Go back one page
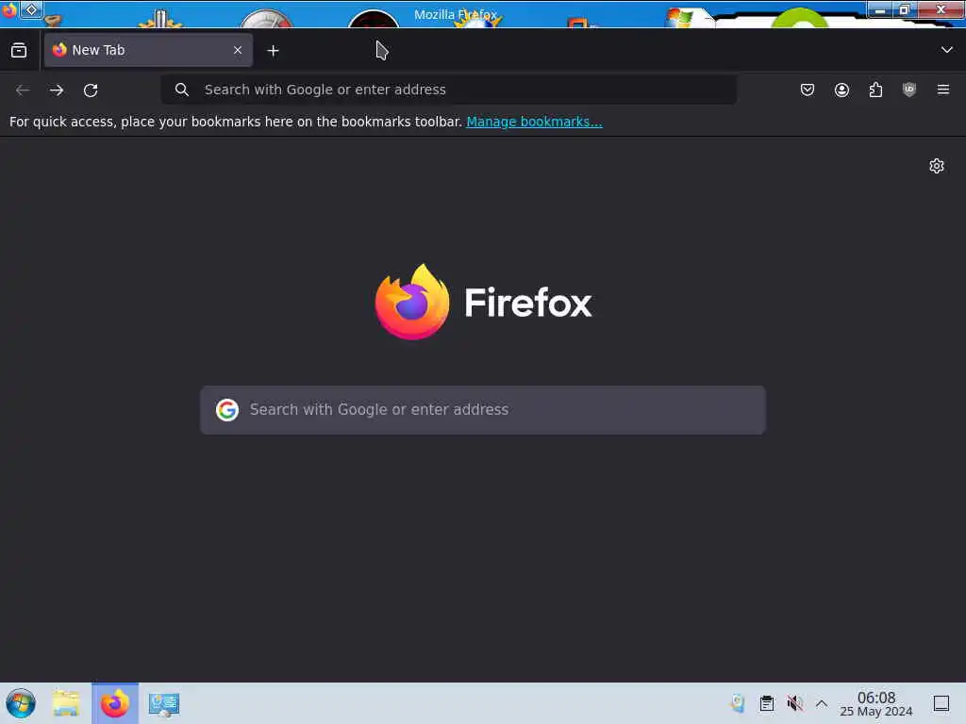This screenshot has height=724, width=966. (23, 90)
